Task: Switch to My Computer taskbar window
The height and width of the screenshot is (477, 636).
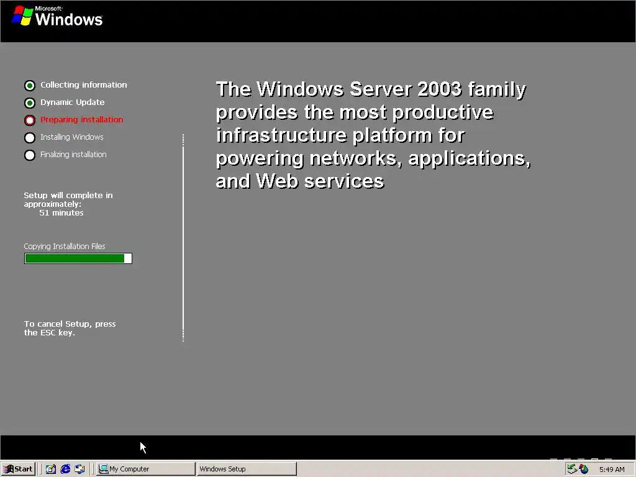Action: [x=145, y=469]
